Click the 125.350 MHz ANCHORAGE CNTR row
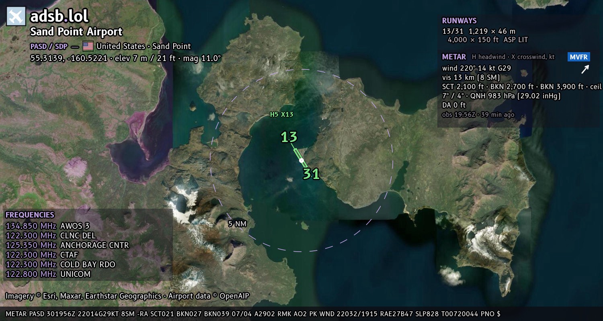The height and width of the screenshot is (321, 603). tap(67, 245)
